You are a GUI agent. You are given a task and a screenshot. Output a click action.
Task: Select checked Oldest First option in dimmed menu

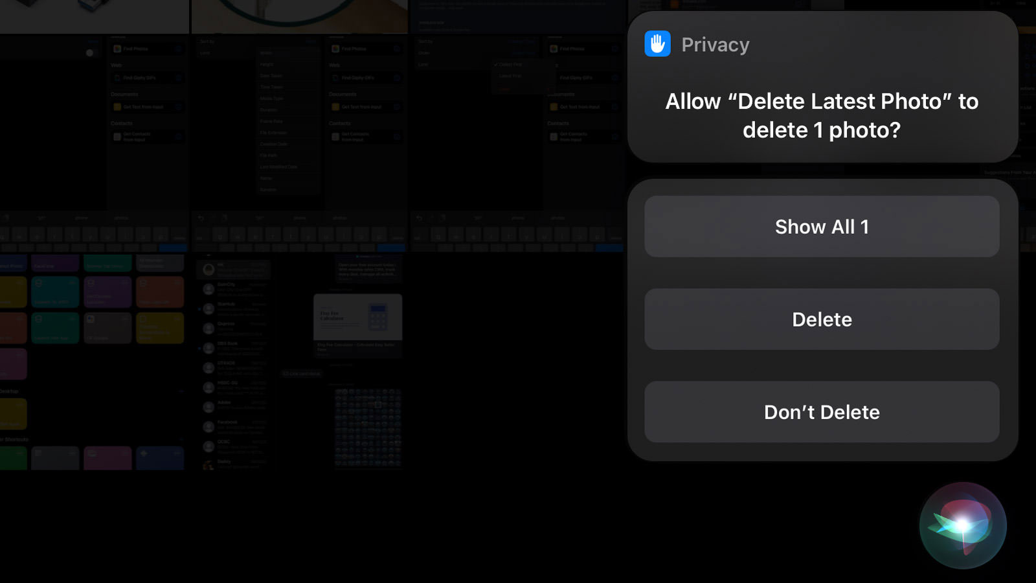(510, 64)
